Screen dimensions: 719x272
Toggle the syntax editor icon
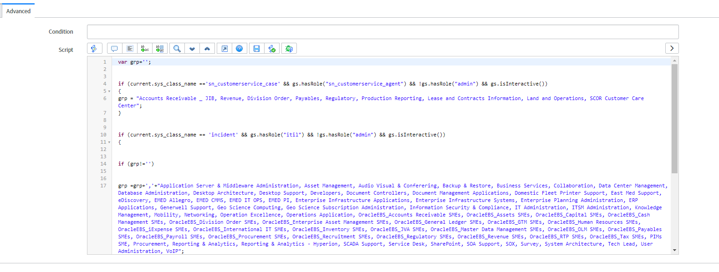click(x=94, y=49)
